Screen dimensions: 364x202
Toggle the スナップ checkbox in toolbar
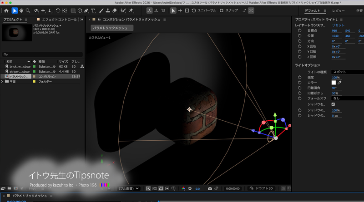(222, 10)
